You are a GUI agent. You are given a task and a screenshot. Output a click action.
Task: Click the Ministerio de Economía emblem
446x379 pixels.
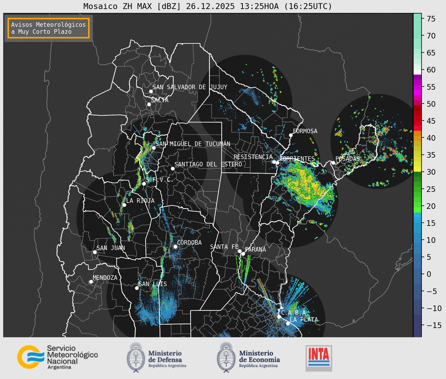(226, 357)
